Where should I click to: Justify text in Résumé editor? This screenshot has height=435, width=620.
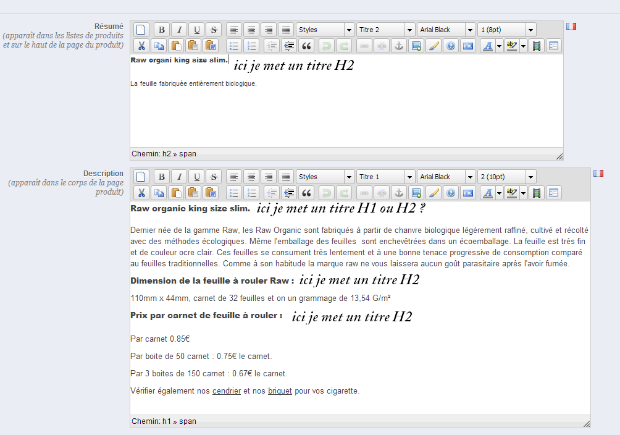pos(287,30)
